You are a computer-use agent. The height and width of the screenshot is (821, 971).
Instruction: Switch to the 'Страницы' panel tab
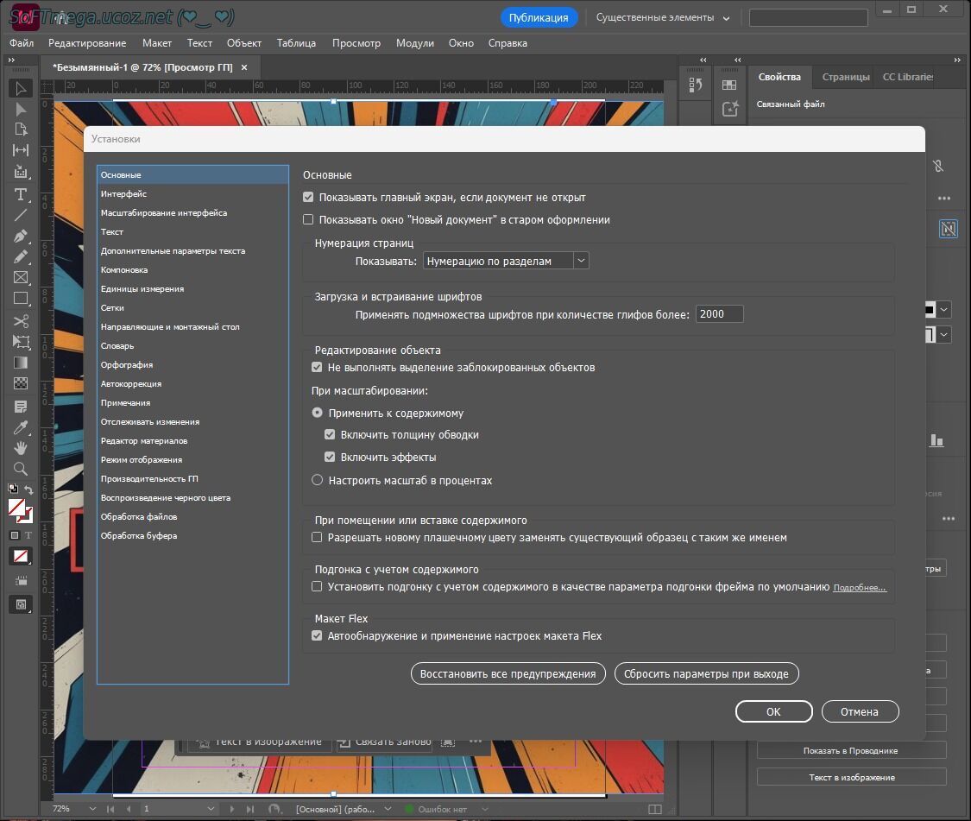click(845, 77)
